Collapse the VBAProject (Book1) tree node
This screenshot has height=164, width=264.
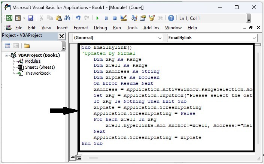point(6,55)
